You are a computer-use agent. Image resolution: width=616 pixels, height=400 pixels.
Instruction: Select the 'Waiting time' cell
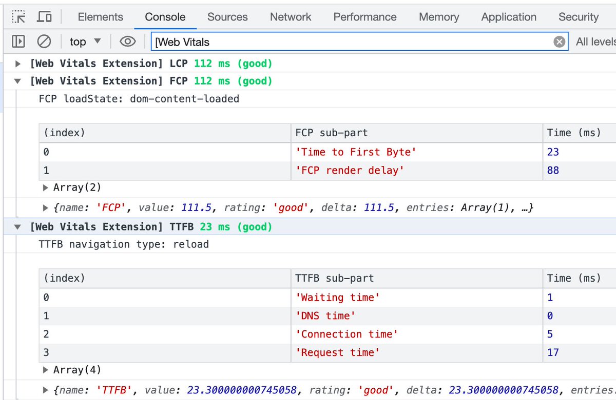point(416,298)
